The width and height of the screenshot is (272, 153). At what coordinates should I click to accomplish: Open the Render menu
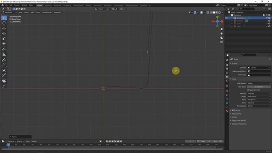point(17,5)
